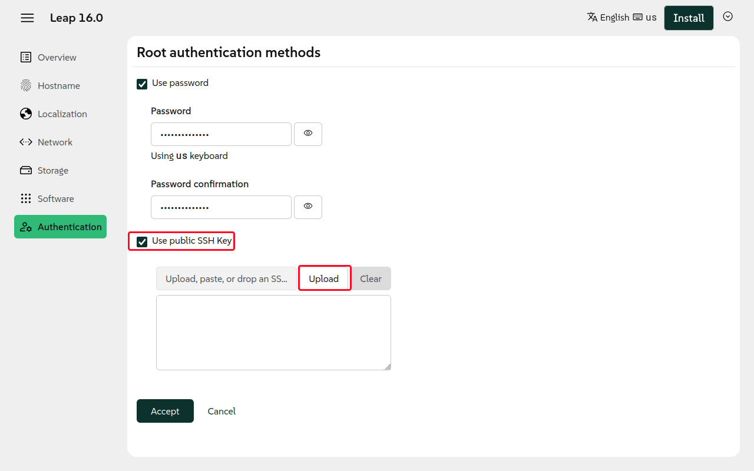
Task: Uncheck the Use public SSH Key checkbox
Action: point(142,241)
